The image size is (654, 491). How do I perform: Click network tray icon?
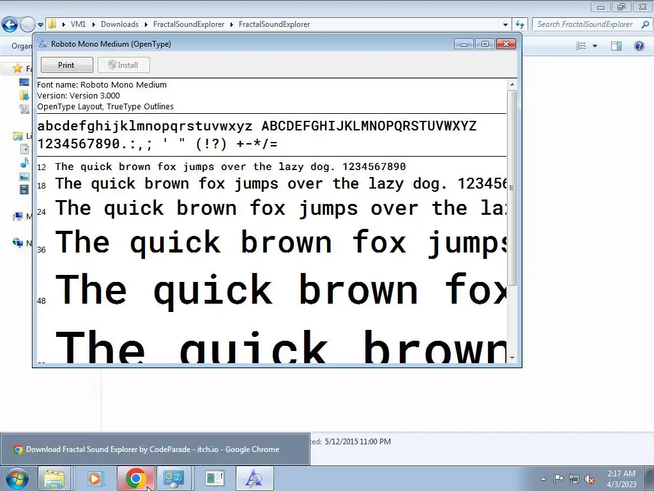(574, 479)
